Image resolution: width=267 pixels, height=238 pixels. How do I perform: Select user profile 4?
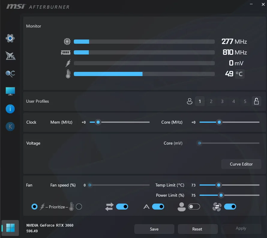[234, 101]
